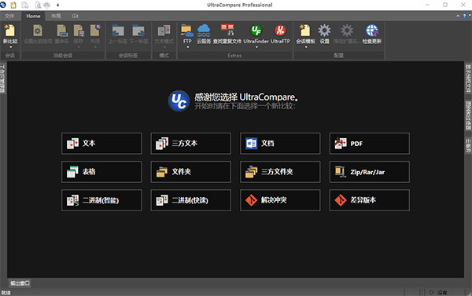Click the grayed extension gear icon
The image size is (472, 296).
pos(347,31)
